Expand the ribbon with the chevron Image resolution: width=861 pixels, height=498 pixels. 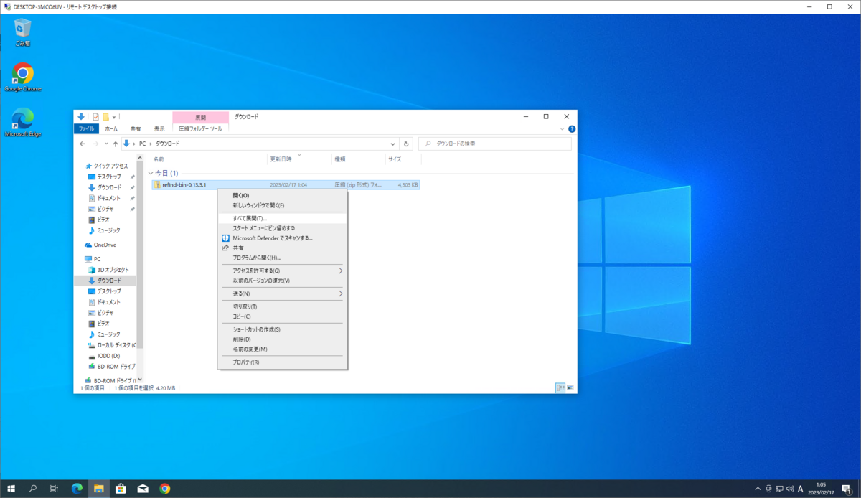point(563,129)
